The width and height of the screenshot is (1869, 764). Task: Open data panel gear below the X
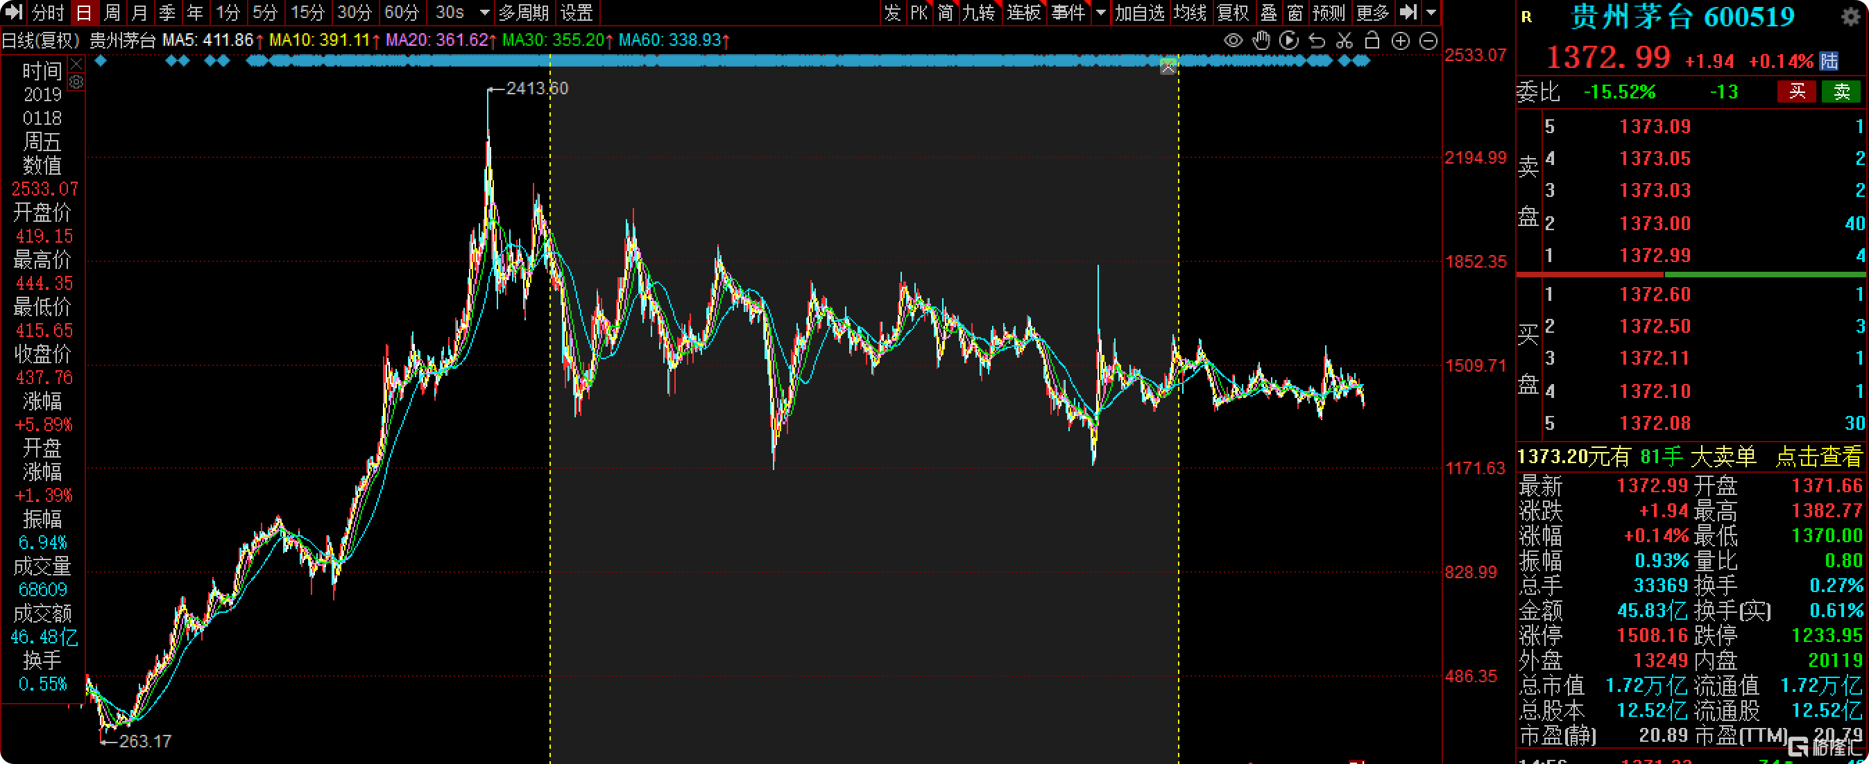76,82
